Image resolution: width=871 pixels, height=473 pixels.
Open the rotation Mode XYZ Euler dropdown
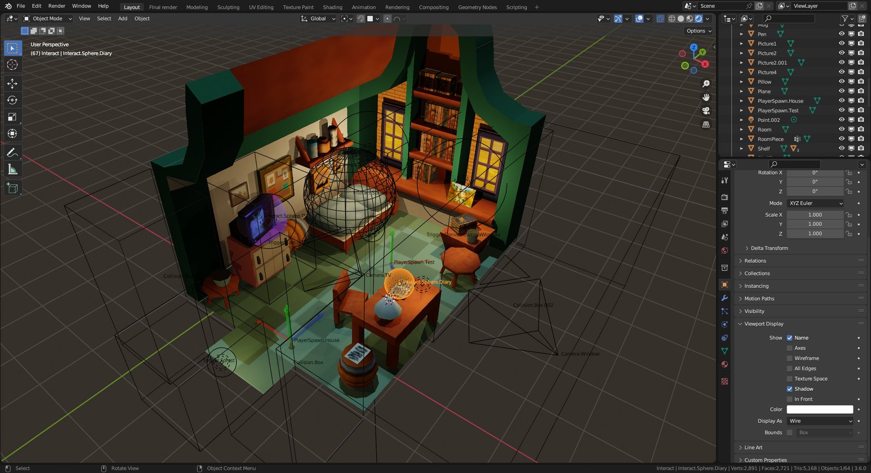[x=815, y=204]
